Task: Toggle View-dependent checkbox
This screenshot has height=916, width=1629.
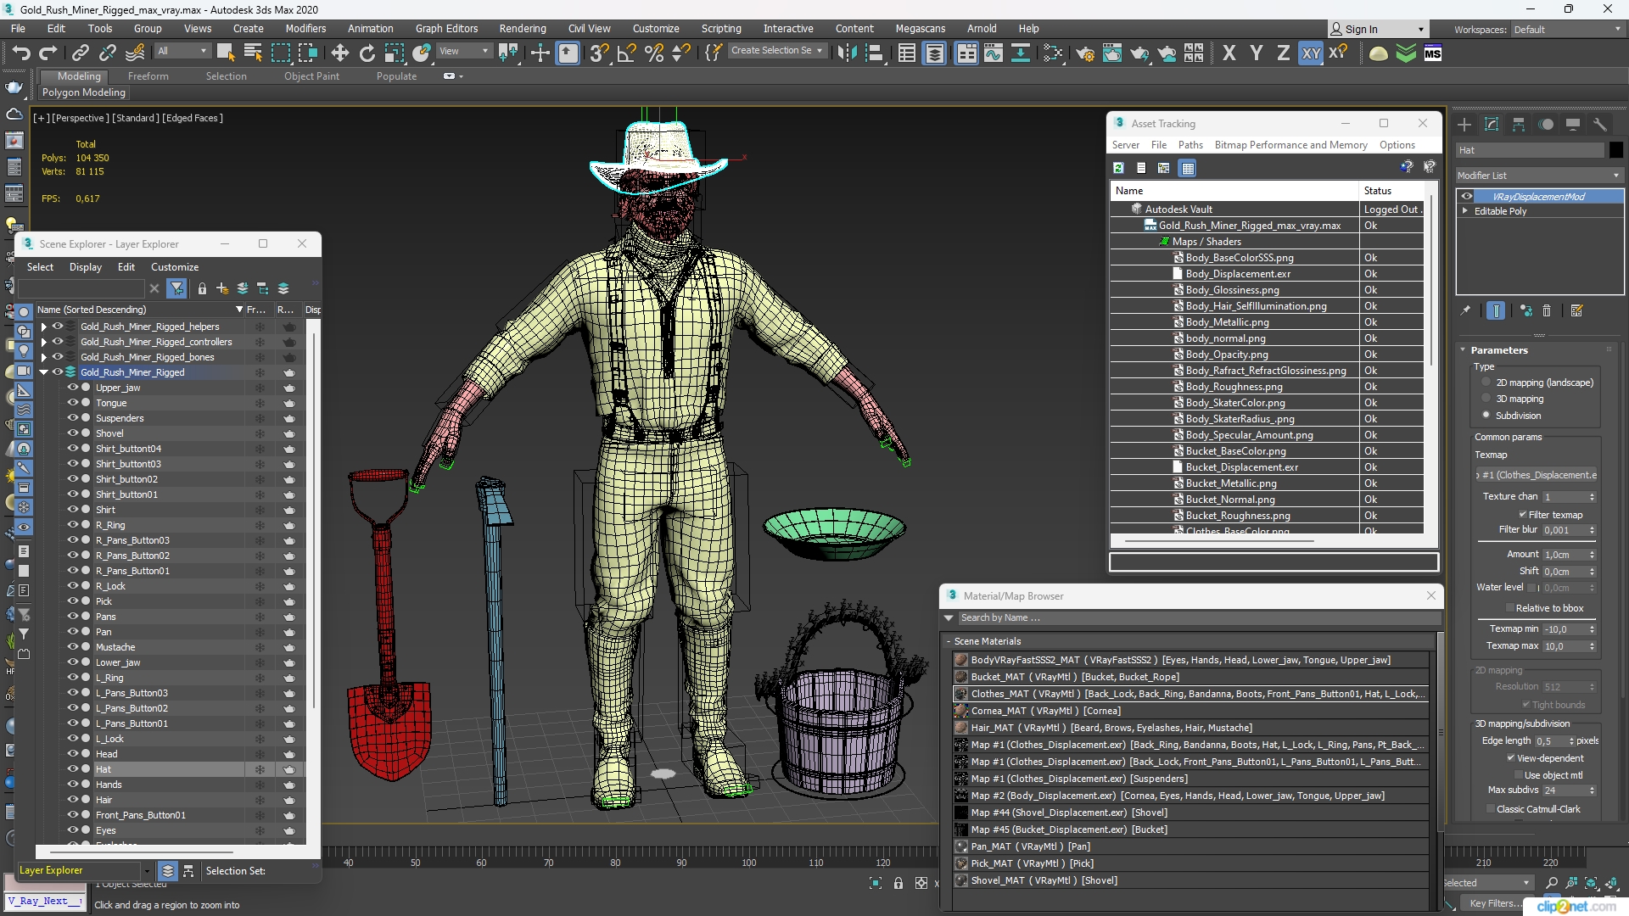Action: tap(1511, 758)
